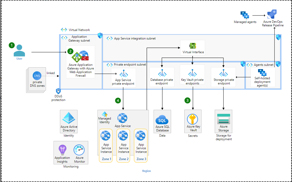Screen dimensions: 292x182
Task: Click the Application Gateway subnet bracket icon
Action: coord(64,38)
